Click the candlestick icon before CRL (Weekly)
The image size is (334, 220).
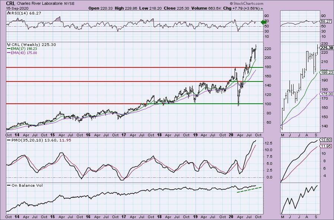(9, 45)
